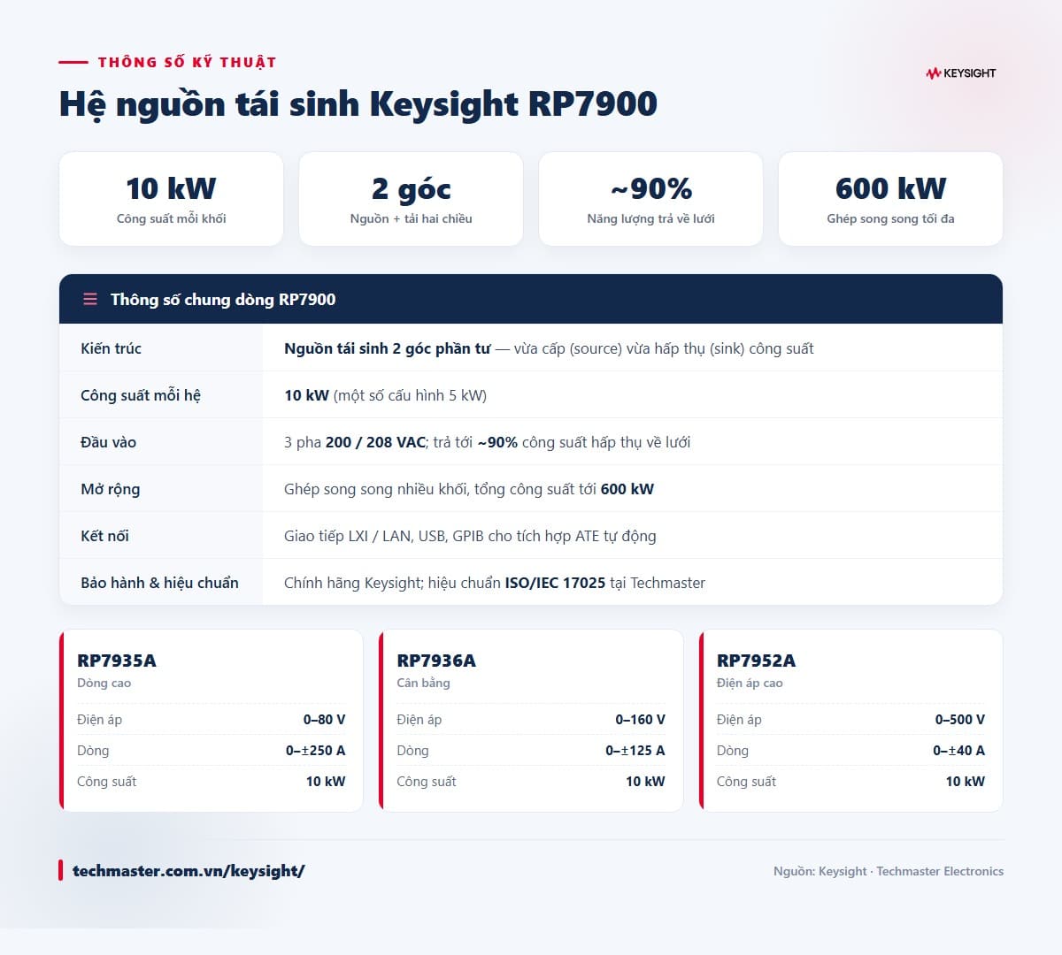Click the 600 kW parallel card
This screenshot has width=1062, height=955.
(890, 199)
